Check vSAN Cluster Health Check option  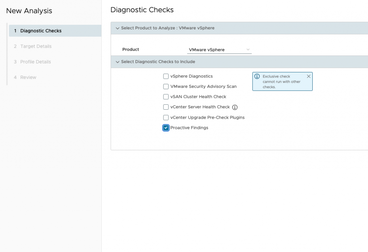click(166, 97)
